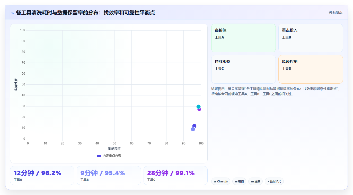Image resolution: width=353 pixels, height=195 pixels.
Task: Click the 表格 chip icon
Action: (x=236, y=181)
